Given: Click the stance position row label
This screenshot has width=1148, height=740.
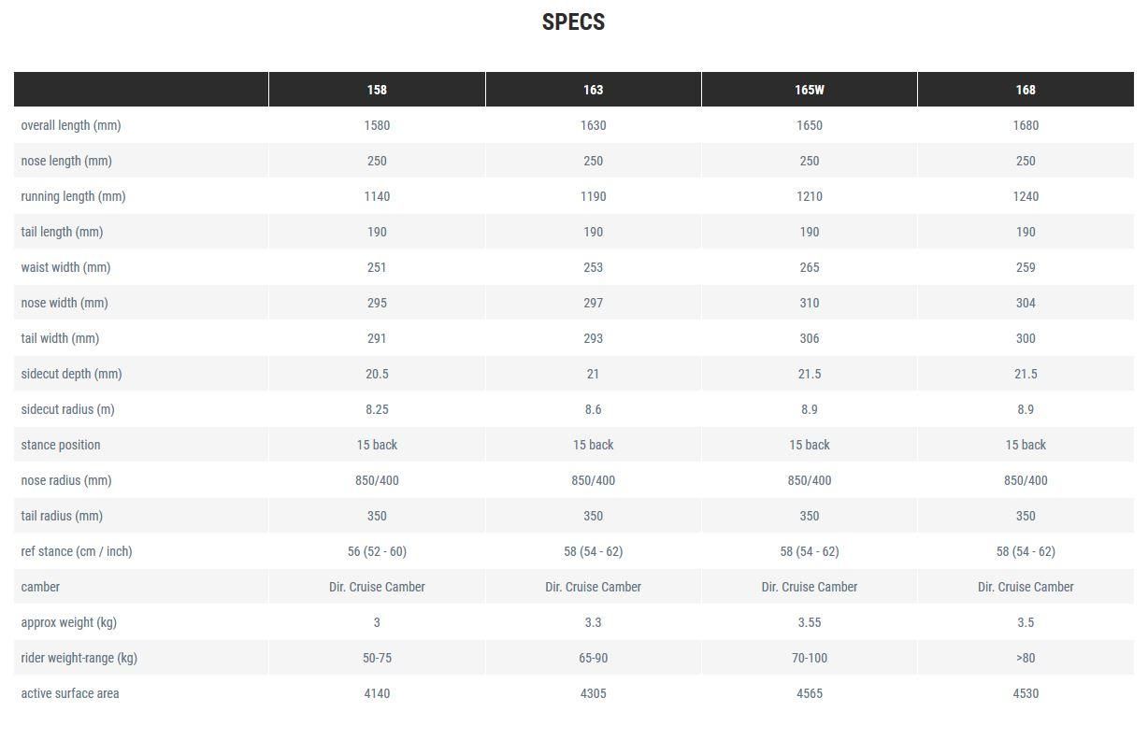Looking at the screenshot, I should point(61,445).
